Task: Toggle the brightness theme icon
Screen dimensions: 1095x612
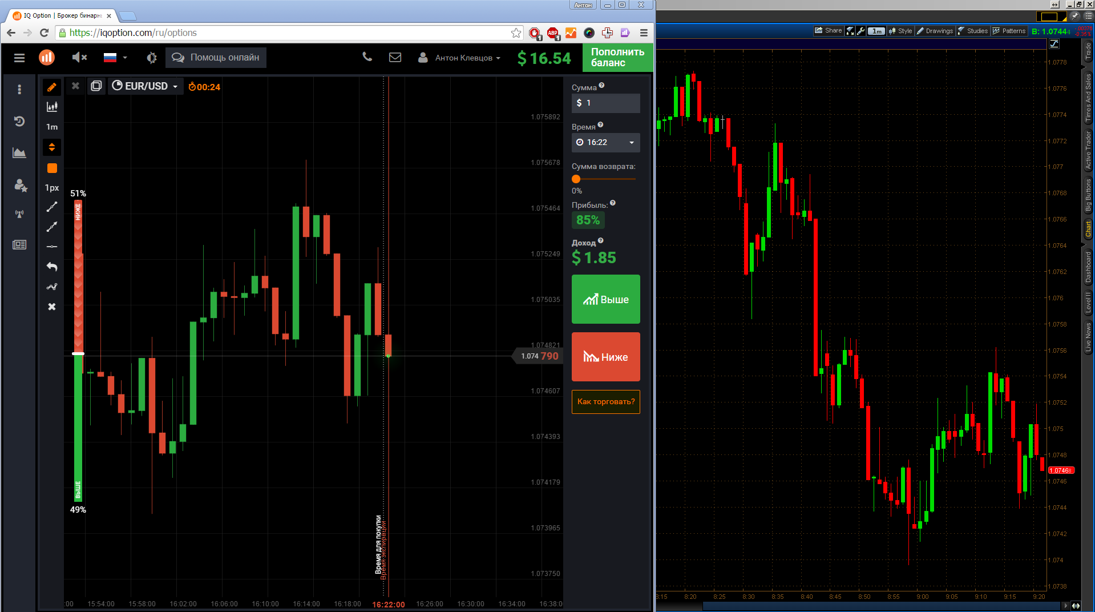Action: click(x=151, y=58)
